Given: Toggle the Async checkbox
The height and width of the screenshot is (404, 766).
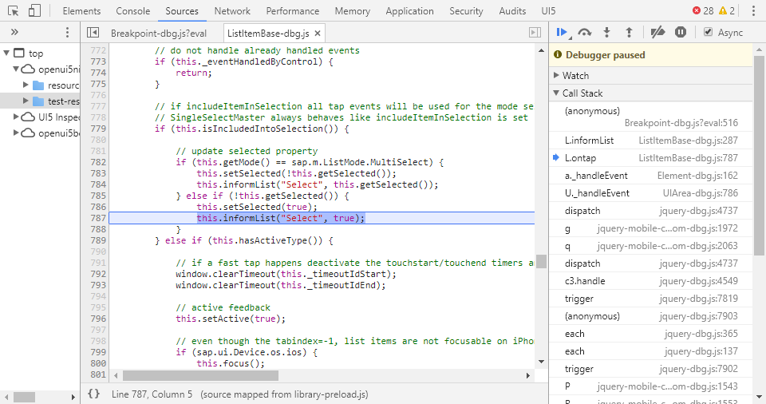Looking at the screenshot, I should (x=708, y=32).
